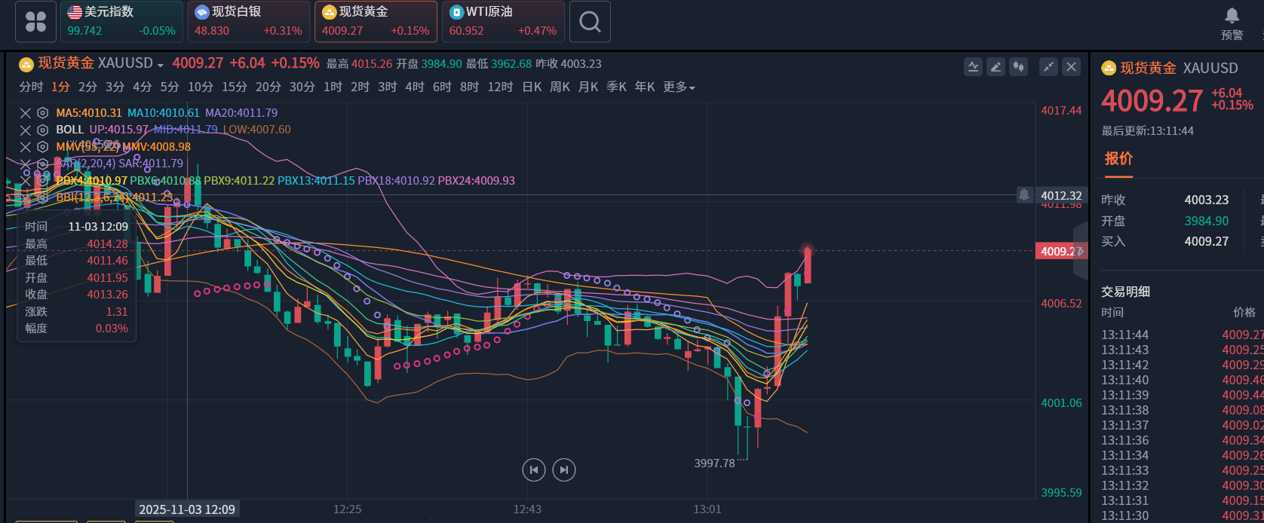The width and height of the screenshot is (1264, 523).
Task: Step chart to the next candle
Action: [563, 470]
